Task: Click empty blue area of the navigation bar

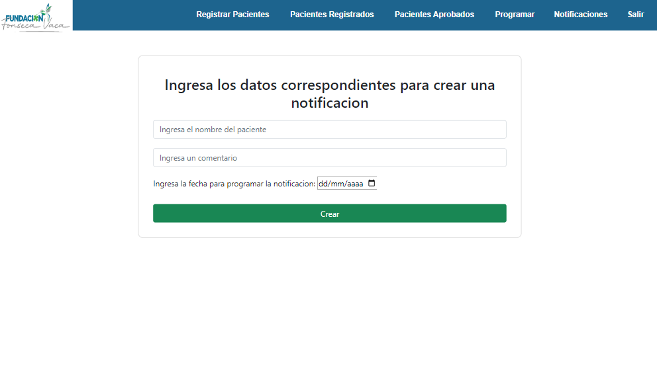Action: point(132,15)
